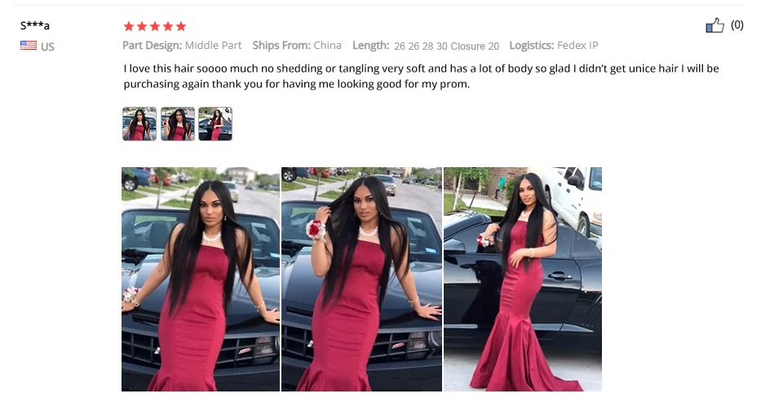This screenshot has height=398, width=783.
Task: Click the US flag icon
Action: point(29,46)
